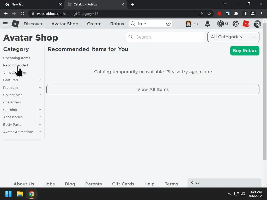Expand the Body Parts category
Image resolution: width=267 pixels, height=200 pixels.
[x=40, y=124]
